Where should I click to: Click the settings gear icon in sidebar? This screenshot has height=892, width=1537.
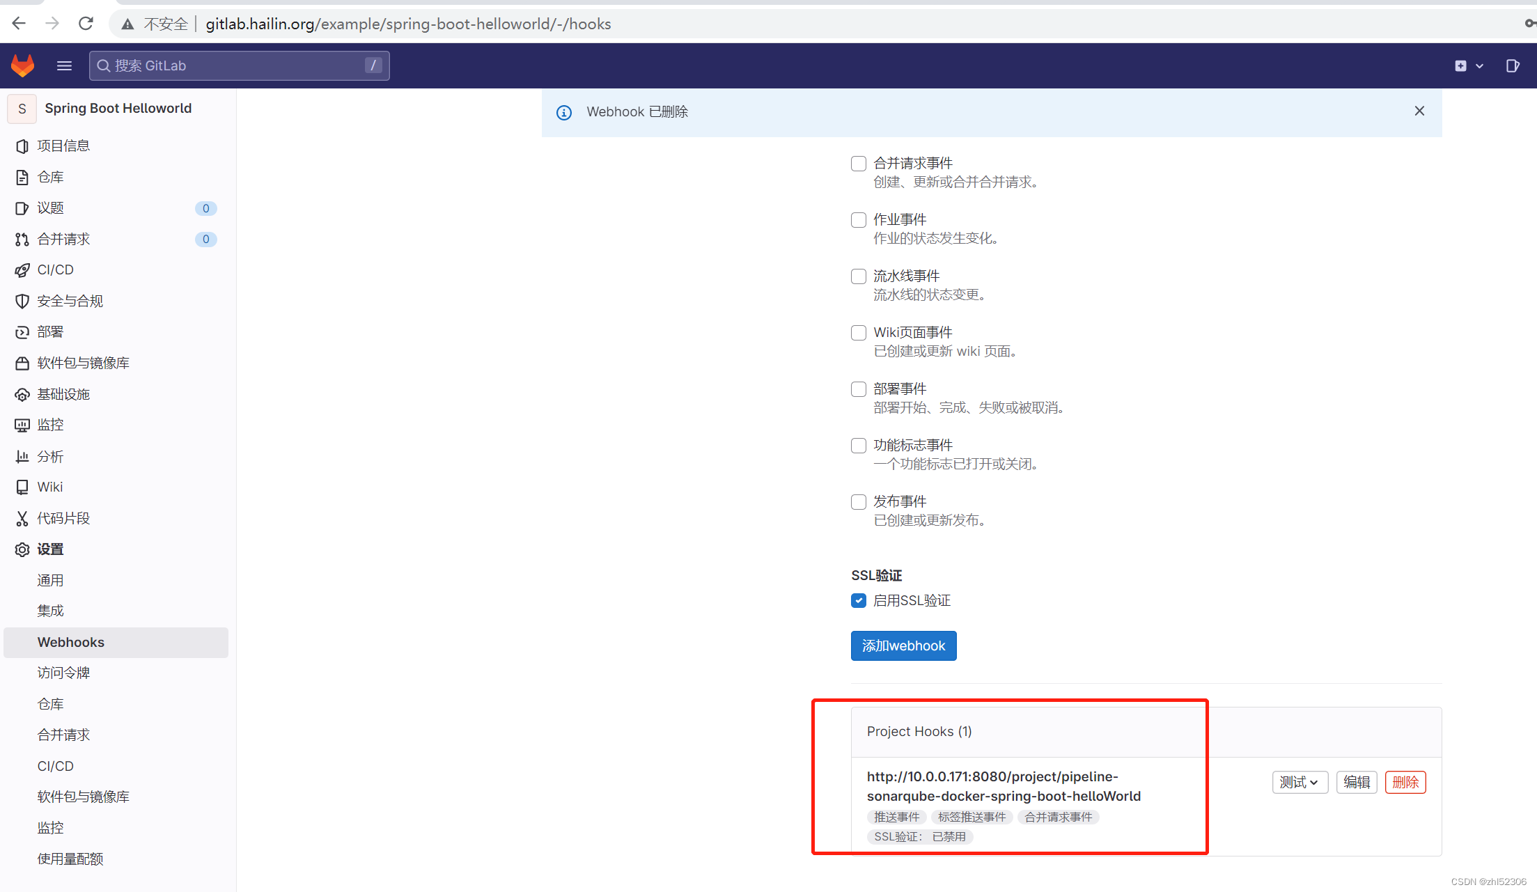pyautogui.click(x=22, y=549)
